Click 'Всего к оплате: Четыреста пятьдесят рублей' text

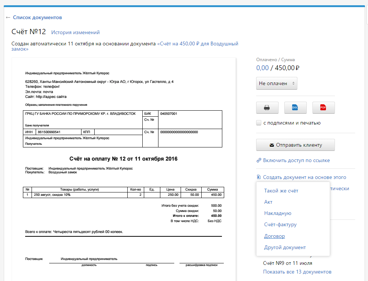pyautogui.click(x=74, y=232)
